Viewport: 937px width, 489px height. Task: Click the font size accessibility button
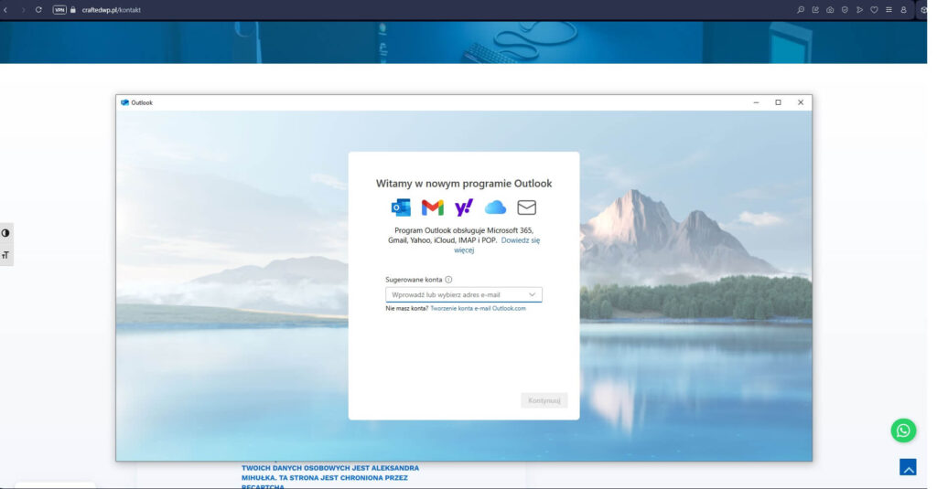(6, 256)
